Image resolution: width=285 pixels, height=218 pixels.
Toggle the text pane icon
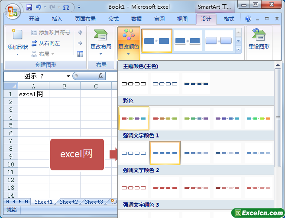80,54
